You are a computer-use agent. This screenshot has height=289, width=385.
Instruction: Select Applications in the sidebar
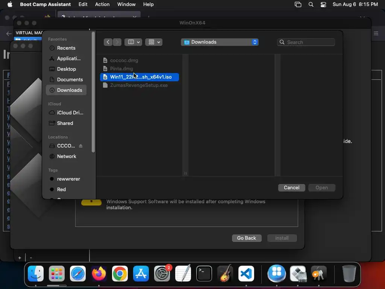coord(66,58)
